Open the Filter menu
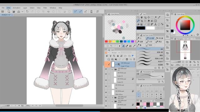This screenshot has width=200, height=112. point(45,8)
